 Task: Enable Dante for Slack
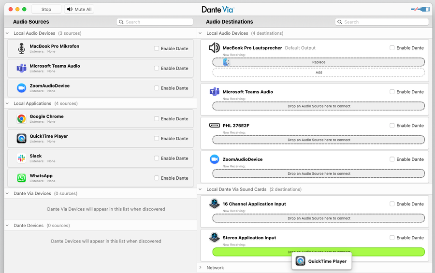coord(157,158)
